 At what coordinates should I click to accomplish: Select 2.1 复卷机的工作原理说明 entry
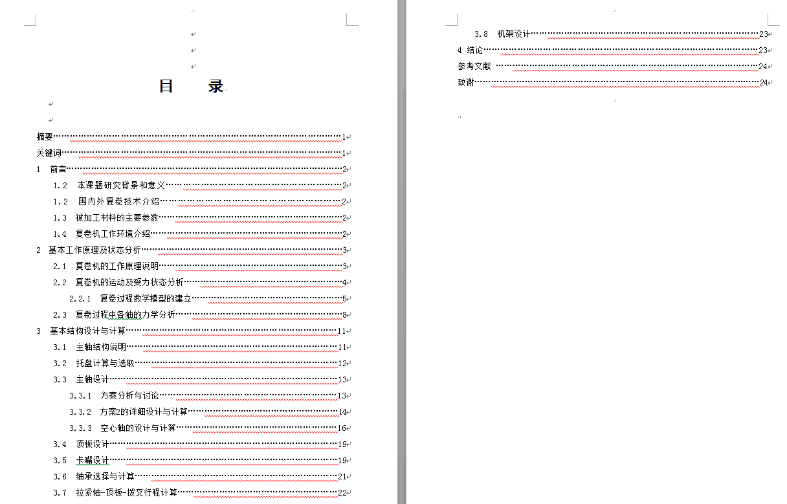coord(200,267)
